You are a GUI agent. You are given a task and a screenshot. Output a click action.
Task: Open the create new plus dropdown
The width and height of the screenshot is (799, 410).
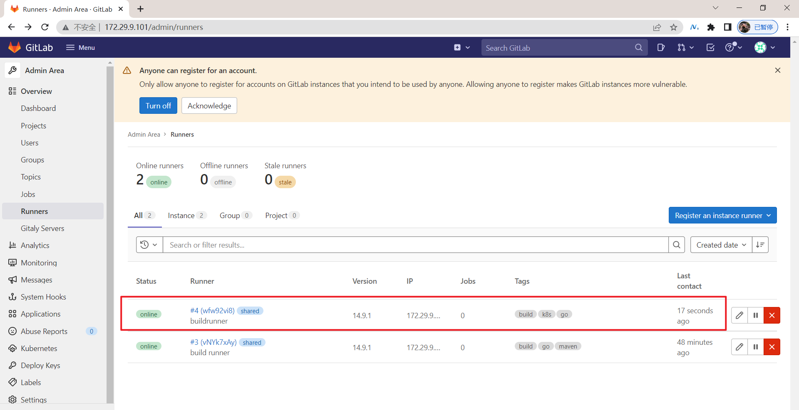pyautogui.click(x=462, y=47)
